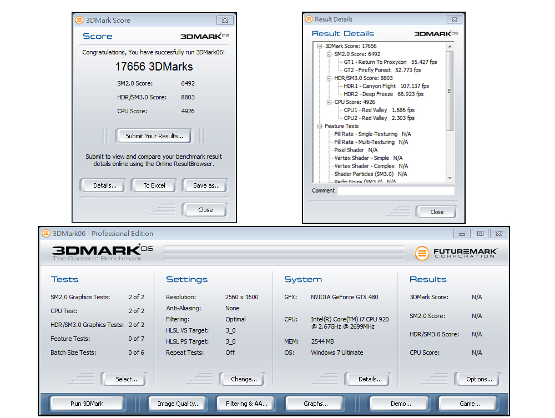Collapse the 3DMark Score: 17656 root node
The width and height of the screenshot is (555, 418).
click(320, 46)
